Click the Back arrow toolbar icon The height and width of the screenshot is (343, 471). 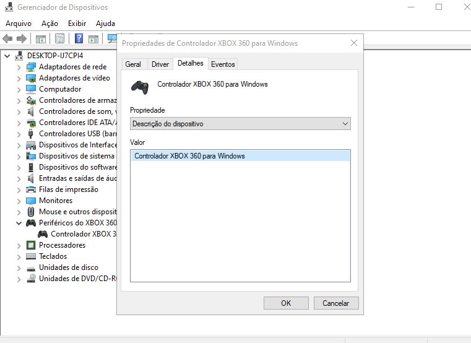[x=7, y=38]
